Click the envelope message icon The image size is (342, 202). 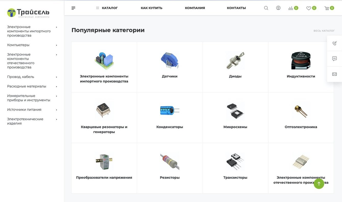tap(335, 74)
